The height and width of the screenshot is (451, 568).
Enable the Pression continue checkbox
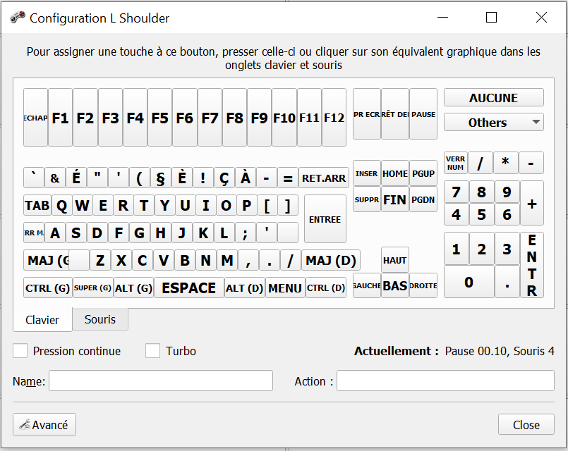click(20, 351)
